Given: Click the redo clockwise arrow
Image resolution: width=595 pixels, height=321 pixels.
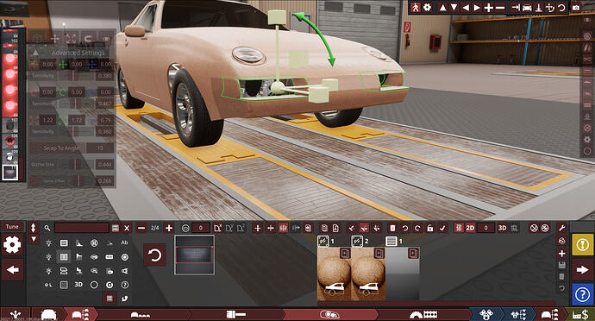Looking at the screenshot, I should click(x=417, y=228).
